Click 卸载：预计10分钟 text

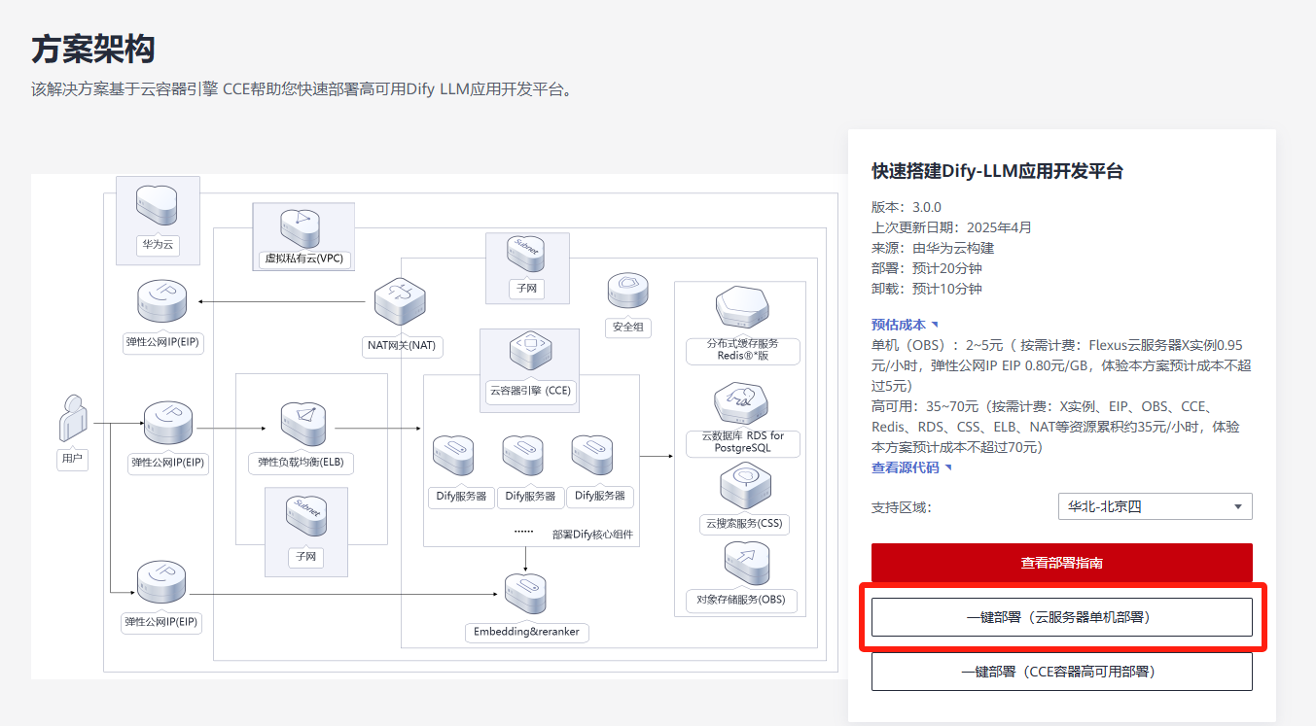pyautogui.click(x=927, y=289)
